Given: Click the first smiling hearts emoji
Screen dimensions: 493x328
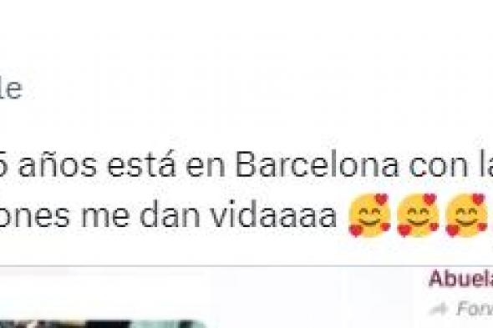Looking at the screenshot, I should (x=369, y=214).
